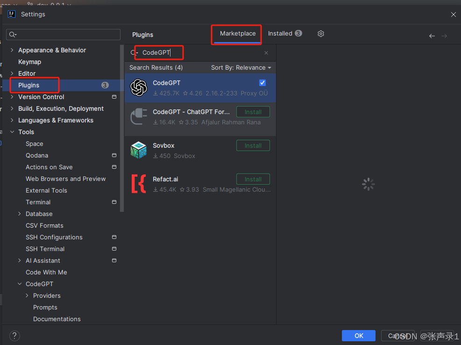The height and width of the screenshot is (345, 461).
Task: Install the Refact.ai plugin
Action: point(253,179)
